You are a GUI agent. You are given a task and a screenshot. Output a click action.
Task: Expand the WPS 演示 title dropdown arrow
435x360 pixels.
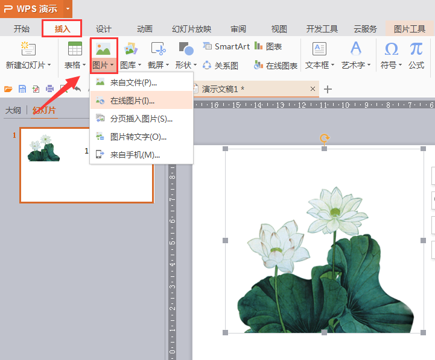click(68, 8)
